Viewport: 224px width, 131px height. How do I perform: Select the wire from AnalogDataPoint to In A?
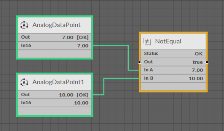click(x=128, y=58)
